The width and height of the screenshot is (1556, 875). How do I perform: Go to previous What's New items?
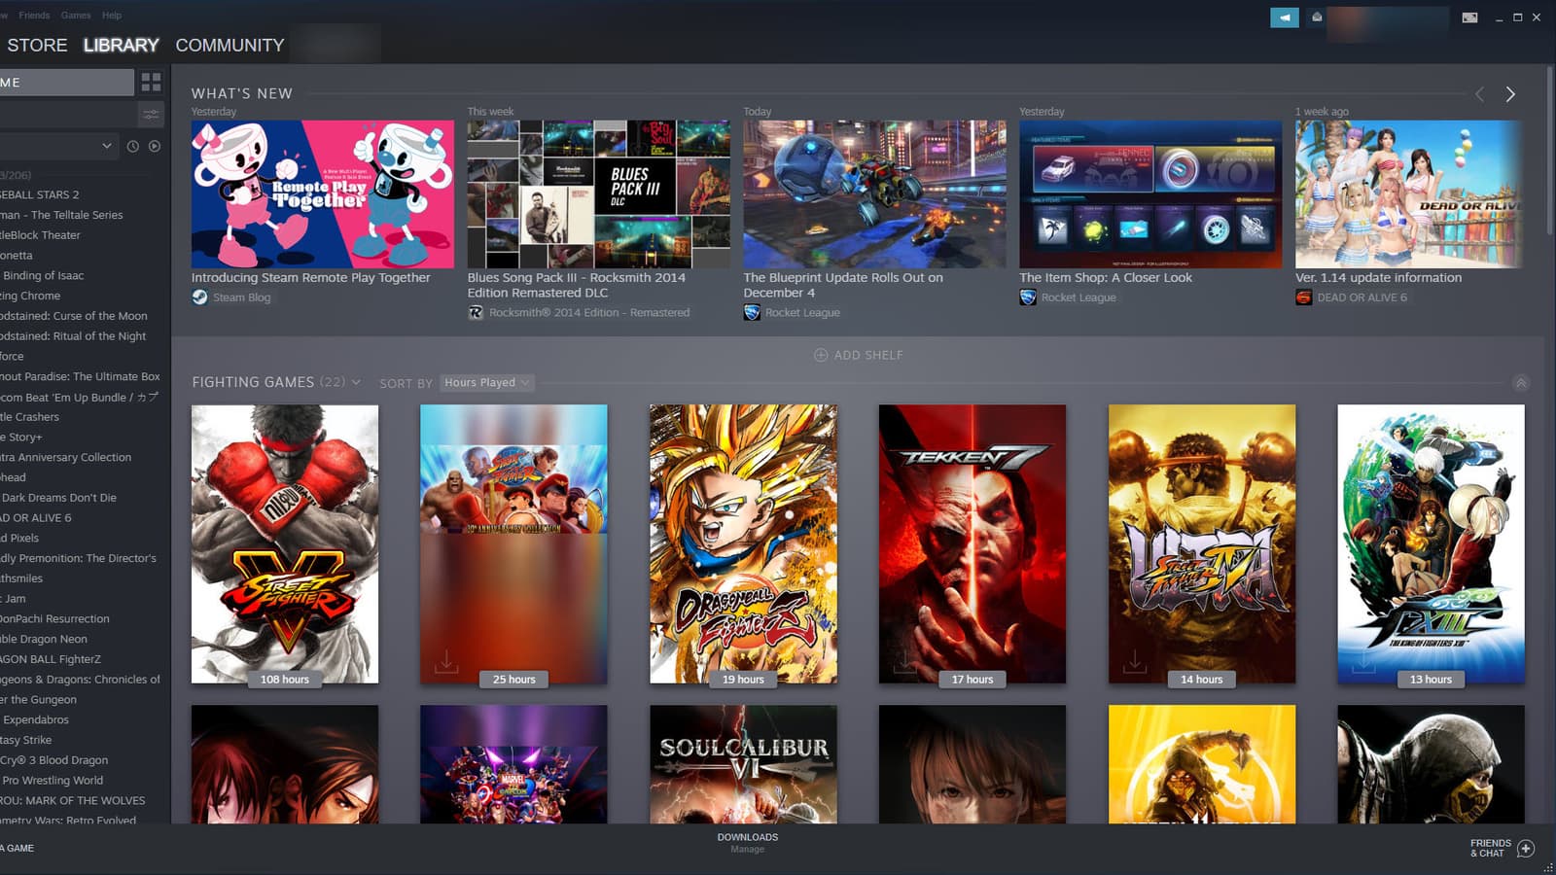coord(1480,94)
